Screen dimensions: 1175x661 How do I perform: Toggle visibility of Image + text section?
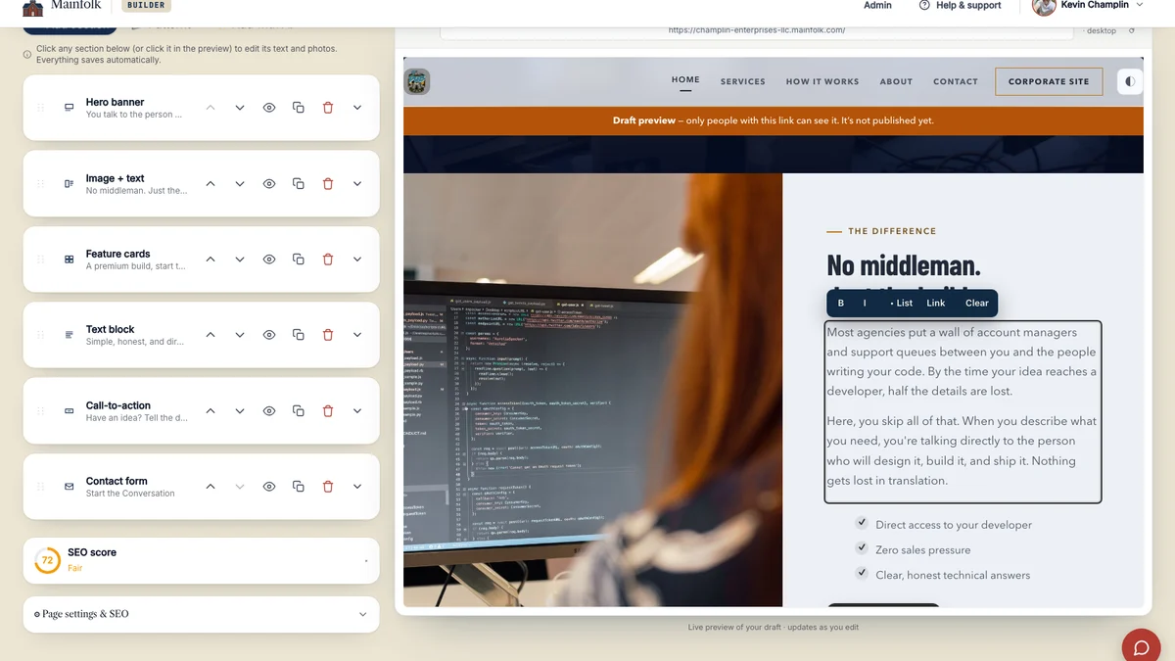269,183
